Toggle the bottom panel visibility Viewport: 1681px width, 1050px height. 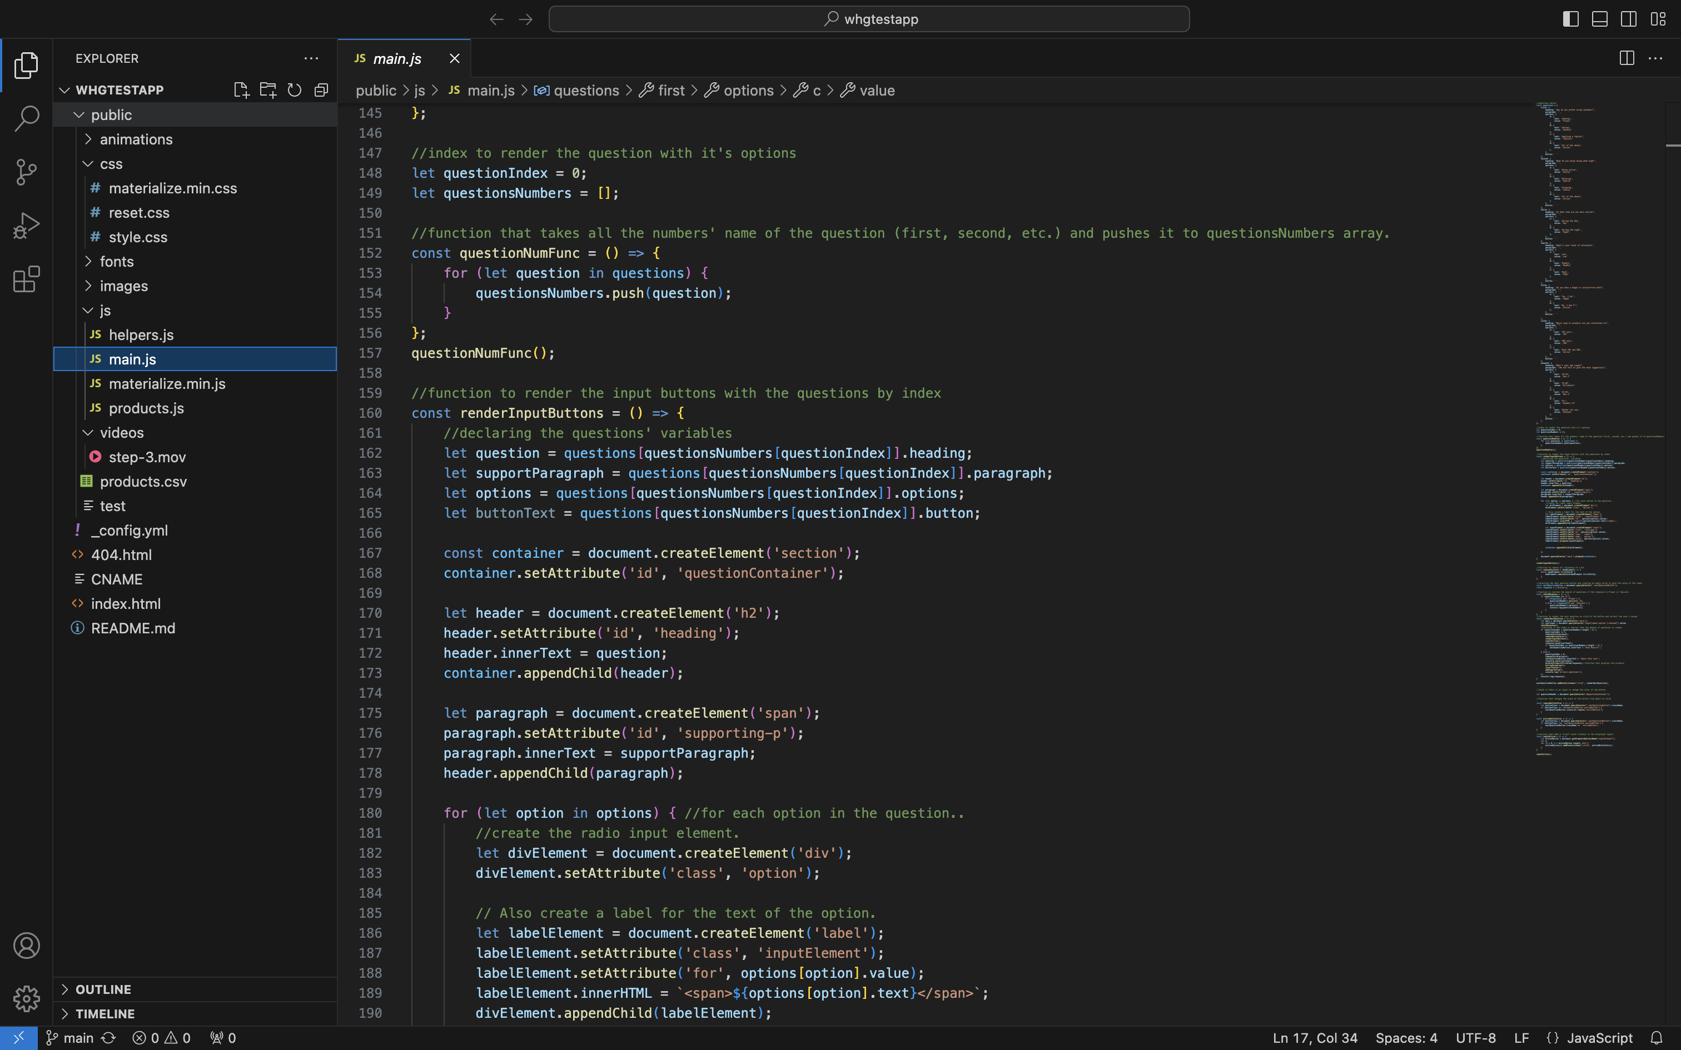[x=1600, y=19]
